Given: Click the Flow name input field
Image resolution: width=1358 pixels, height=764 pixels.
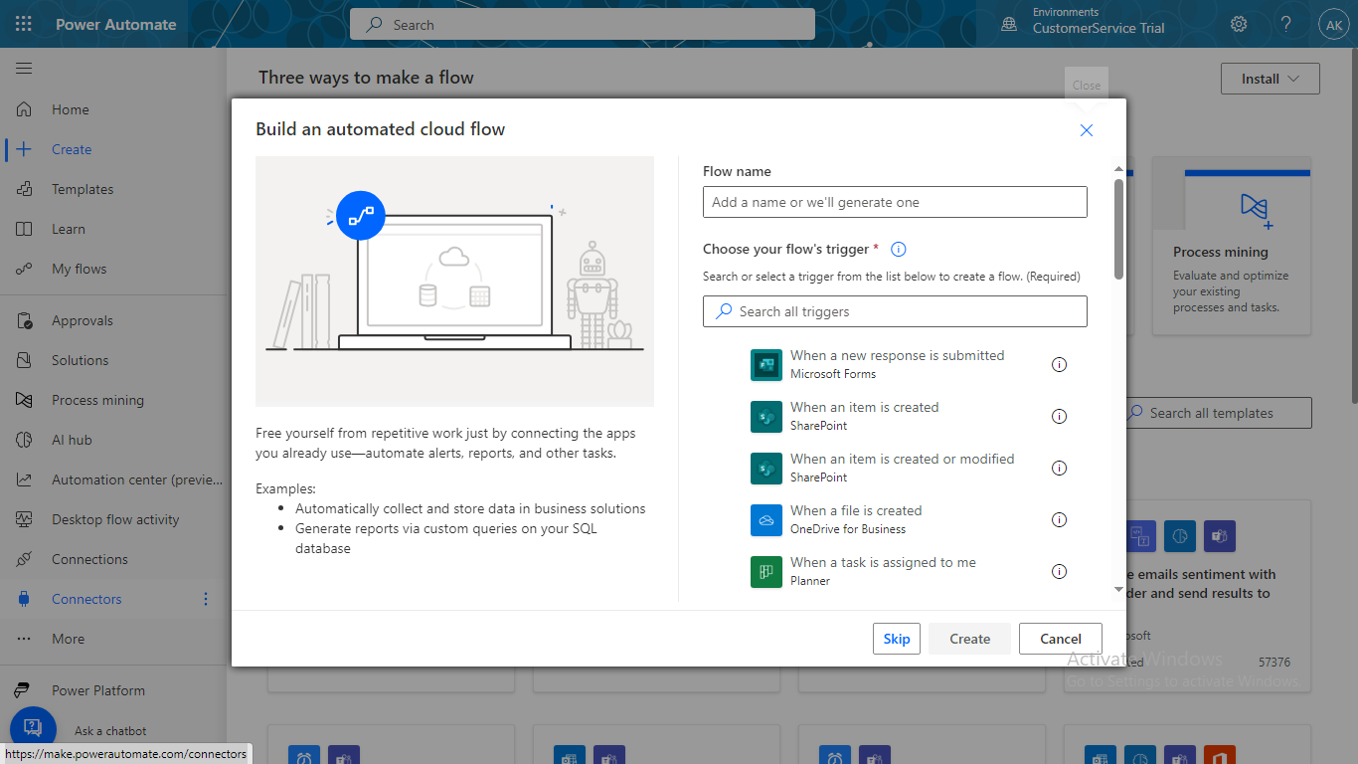Looking at the screenshot, I should coord(895,201).
